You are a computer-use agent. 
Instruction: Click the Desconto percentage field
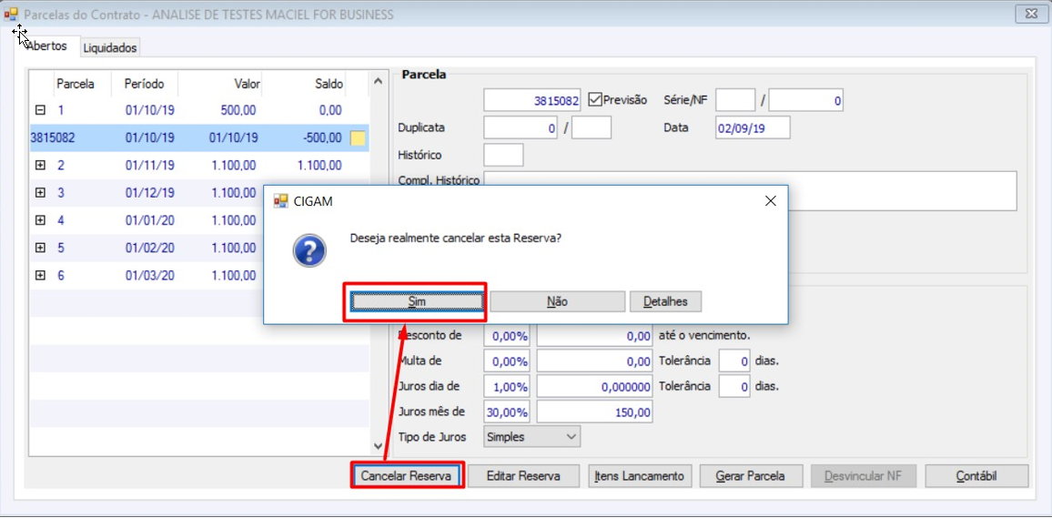click(507, 336)
